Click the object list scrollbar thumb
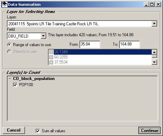 click(154, 56)
